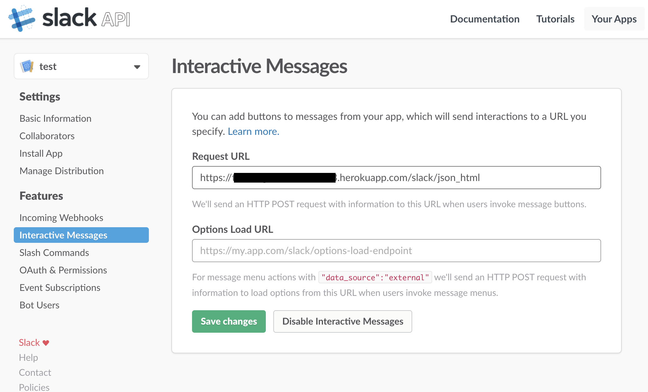The width and height of the screenshot is (648, 392).
Task: Open Install App settings
Action: coord(41,153)
